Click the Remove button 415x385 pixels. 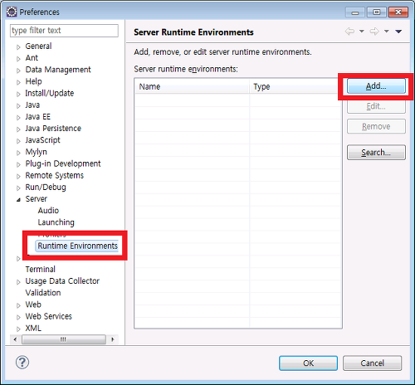pos(376,126)
